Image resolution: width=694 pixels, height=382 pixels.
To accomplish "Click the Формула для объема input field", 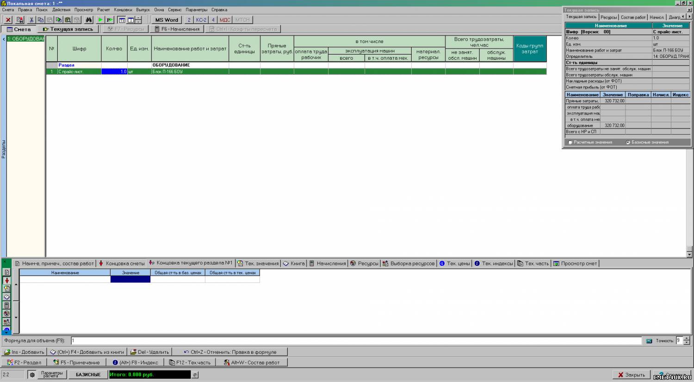I will 356,341.
